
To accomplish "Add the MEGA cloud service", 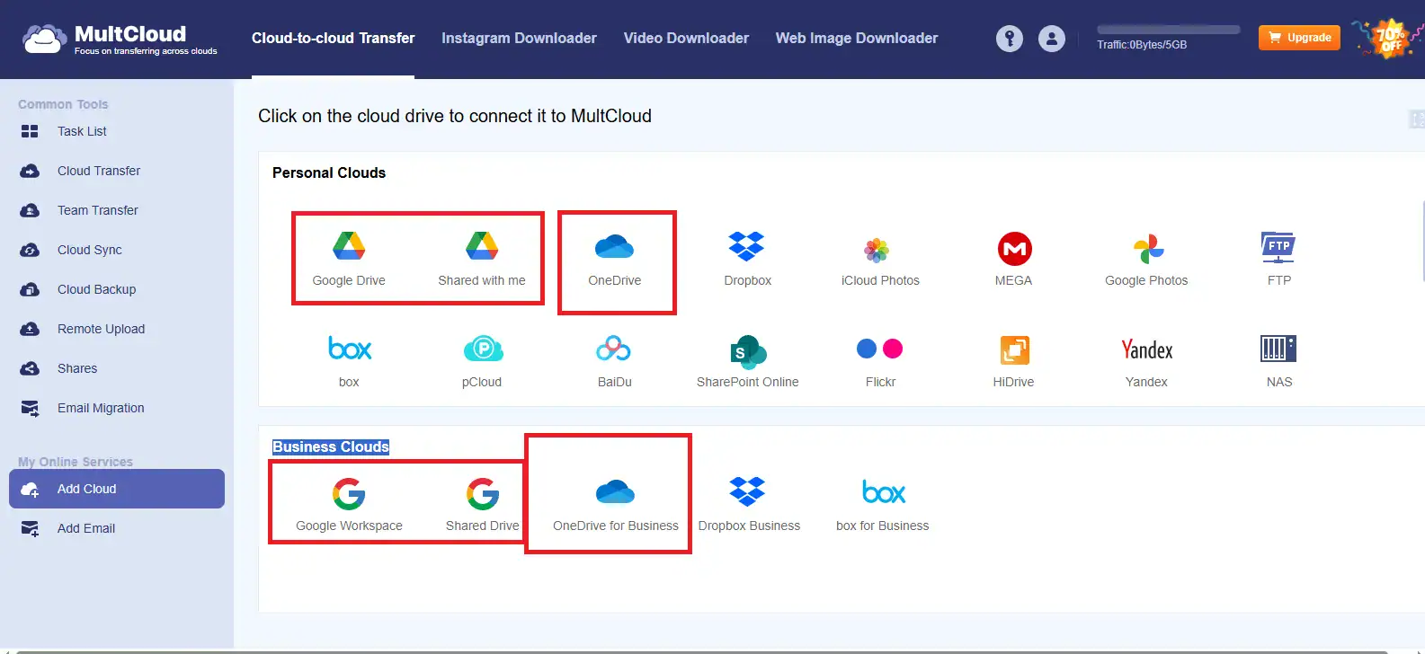I will tap(1014, 249).
